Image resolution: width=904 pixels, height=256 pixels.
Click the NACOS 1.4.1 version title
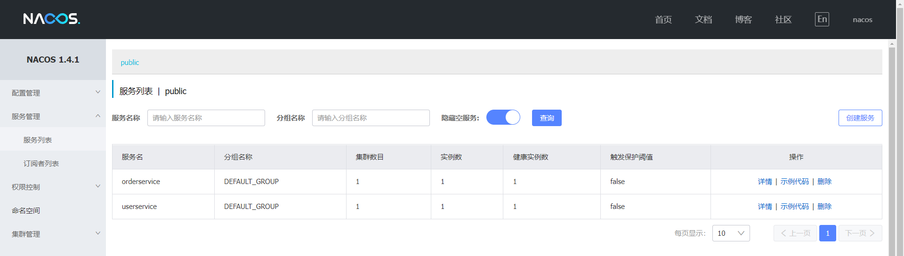[53, 60]
